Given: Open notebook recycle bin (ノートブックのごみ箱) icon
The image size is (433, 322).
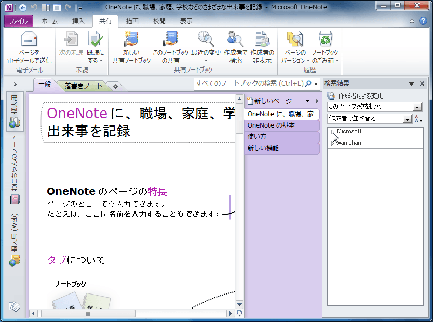Looking at the screenshot, I should [x=325, y=39].
